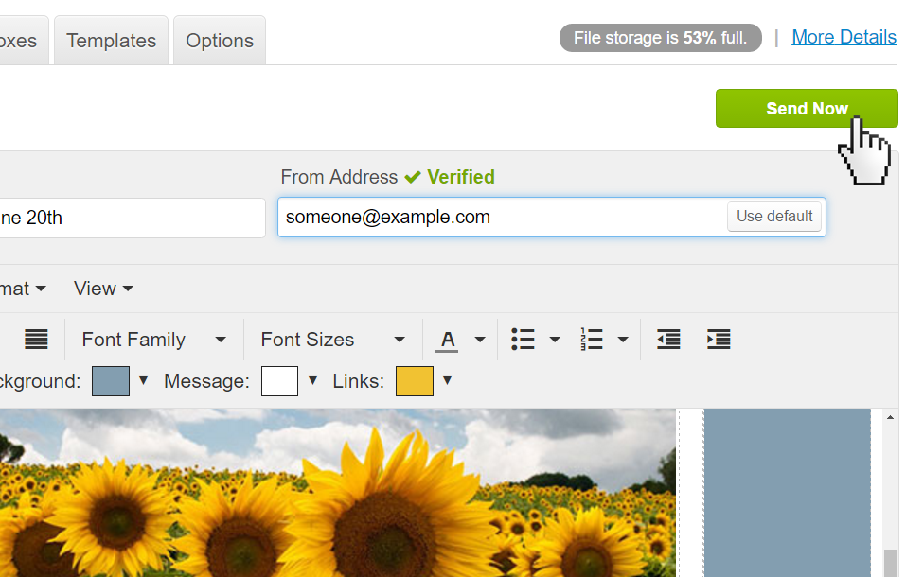906x577 pixels.
Task: Insert a numbered list
Action: (592, 340)
